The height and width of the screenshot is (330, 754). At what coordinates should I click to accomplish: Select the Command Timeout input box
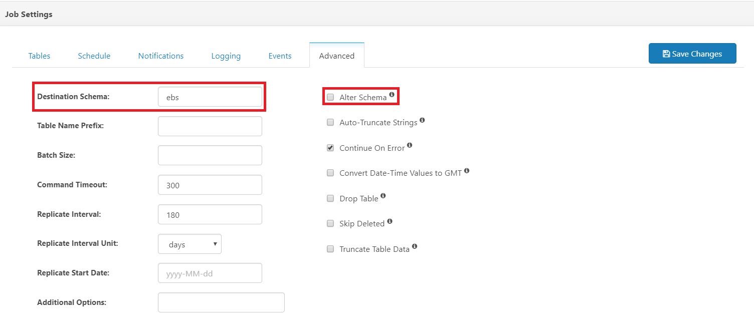tap(210, 185)
